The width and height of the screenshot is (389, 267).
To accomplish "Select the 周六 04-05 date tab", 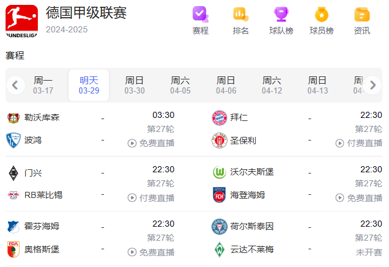I will coord(180,85).
